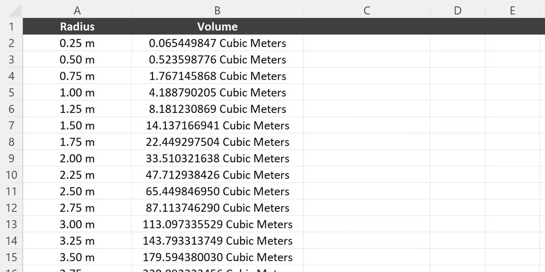
Task: Select column A header
Action: [77, 10]
